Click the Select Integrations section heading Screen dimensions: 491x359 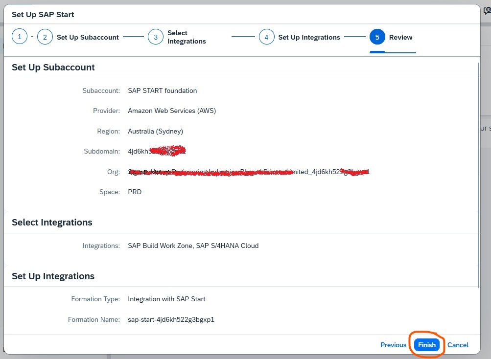click(52, 222)
